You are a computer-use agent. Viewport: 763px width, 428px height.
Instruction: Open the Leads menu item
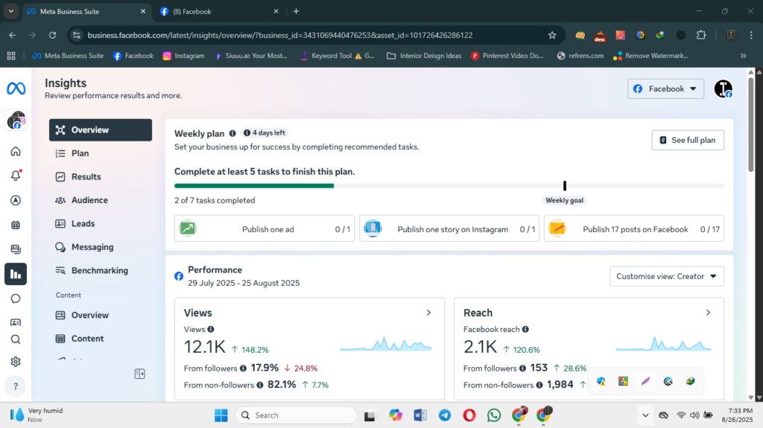pos(101,224)
